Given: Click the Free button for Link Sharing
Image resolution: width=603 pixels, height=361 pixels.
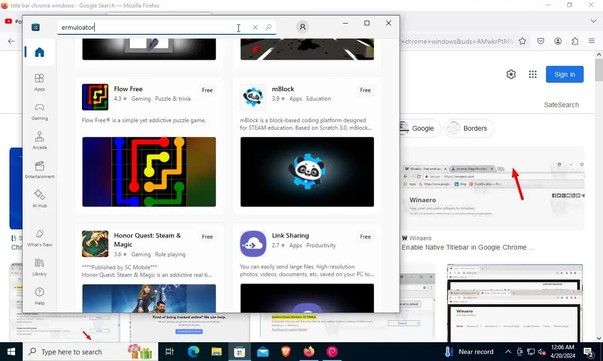Looking at the screenshot, I should pos(365,237).
